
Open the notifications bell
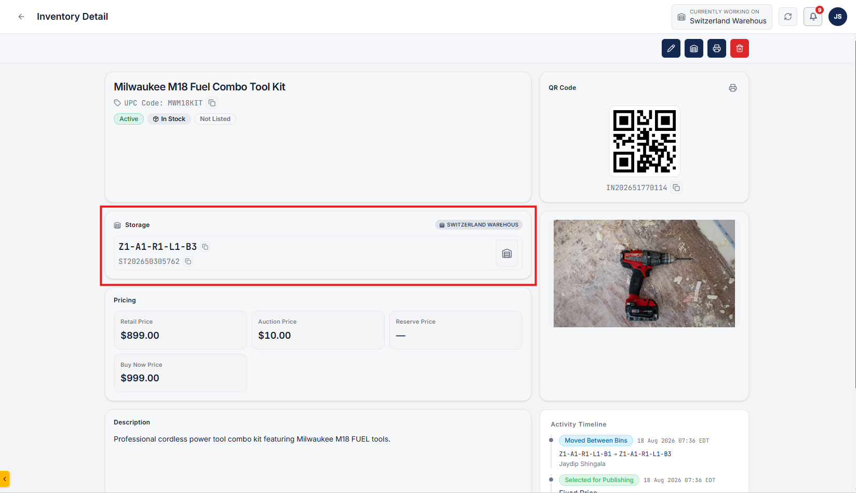813,17
